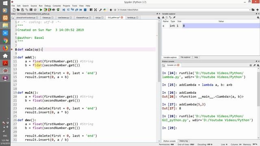260x146 pixels.
Task: Clear console eraser icon in Python console
Action: 254,65
